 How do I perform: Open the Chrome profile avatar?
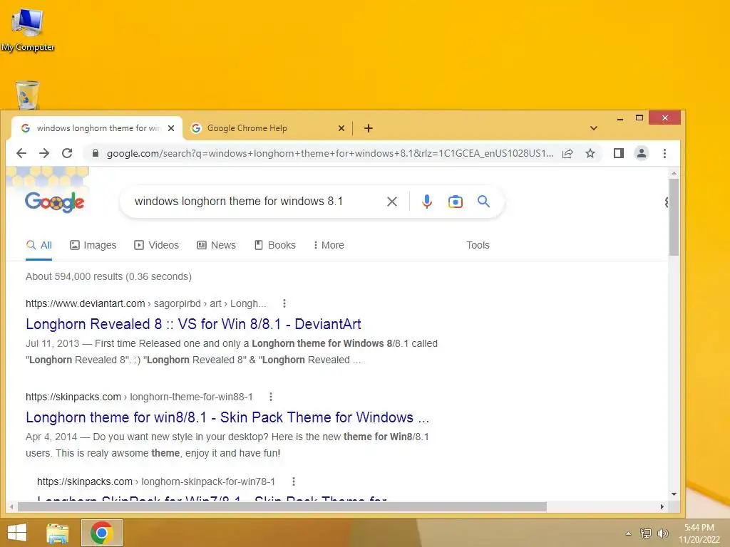click(642, 153)
